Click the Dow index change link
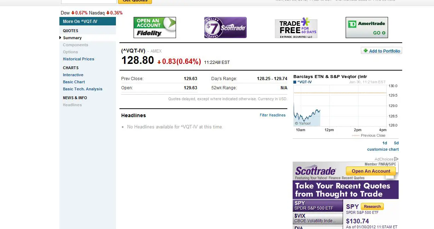 [x=79, y=13]
